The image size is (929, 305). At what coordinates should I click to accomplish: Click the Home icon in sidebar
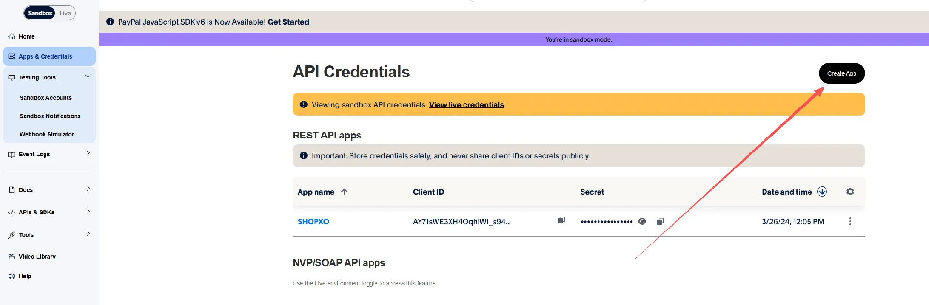(12, 37)
